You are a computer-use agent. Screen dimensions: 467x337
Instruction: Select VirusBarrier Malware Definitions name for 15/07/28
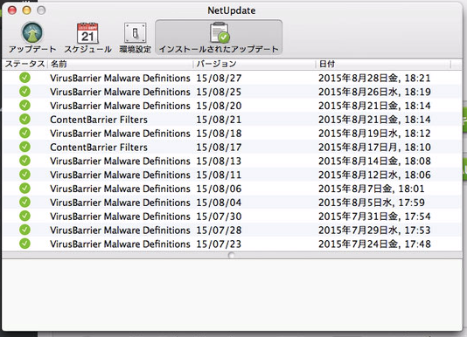click(120, 230)
